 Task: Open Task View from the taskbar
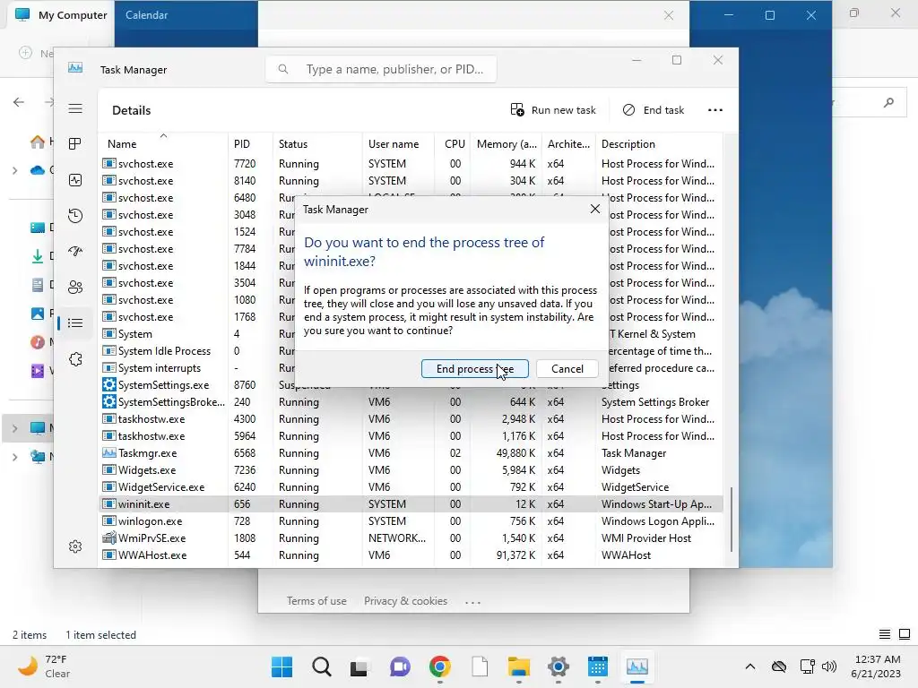(359, 666)
